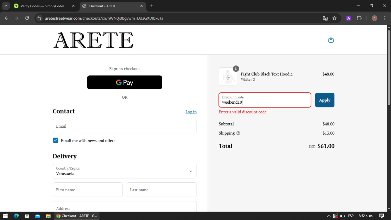Click into the Address field

coord(125,207)
